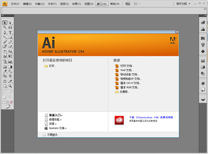Select the Hand tool
This screenshot has width=208, height=154.
tap(5, 86)
